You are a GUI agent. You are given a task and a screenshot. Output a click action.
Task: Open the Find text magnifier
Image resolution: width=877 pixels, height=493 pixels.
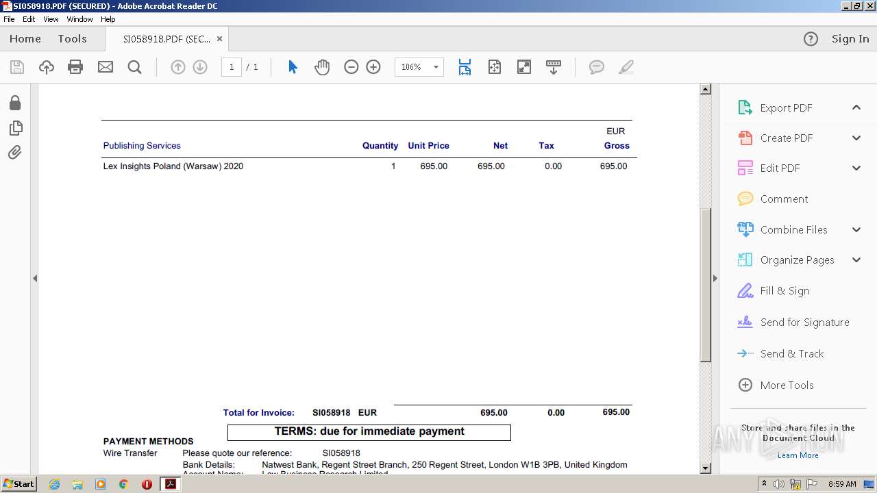point(134,67)
